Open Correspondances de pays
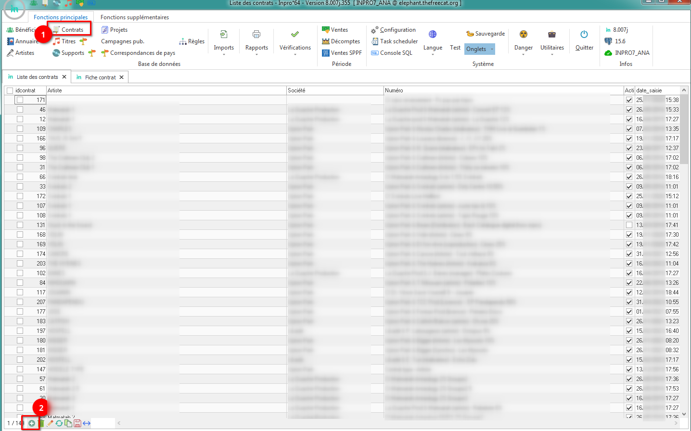691x431 pixels. click(138, 53)
